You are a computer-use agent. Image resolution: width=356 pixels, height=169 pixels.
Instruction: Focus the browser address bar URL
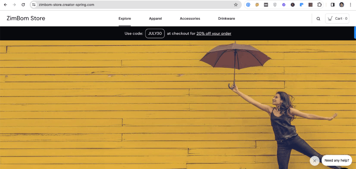point(66,5)
